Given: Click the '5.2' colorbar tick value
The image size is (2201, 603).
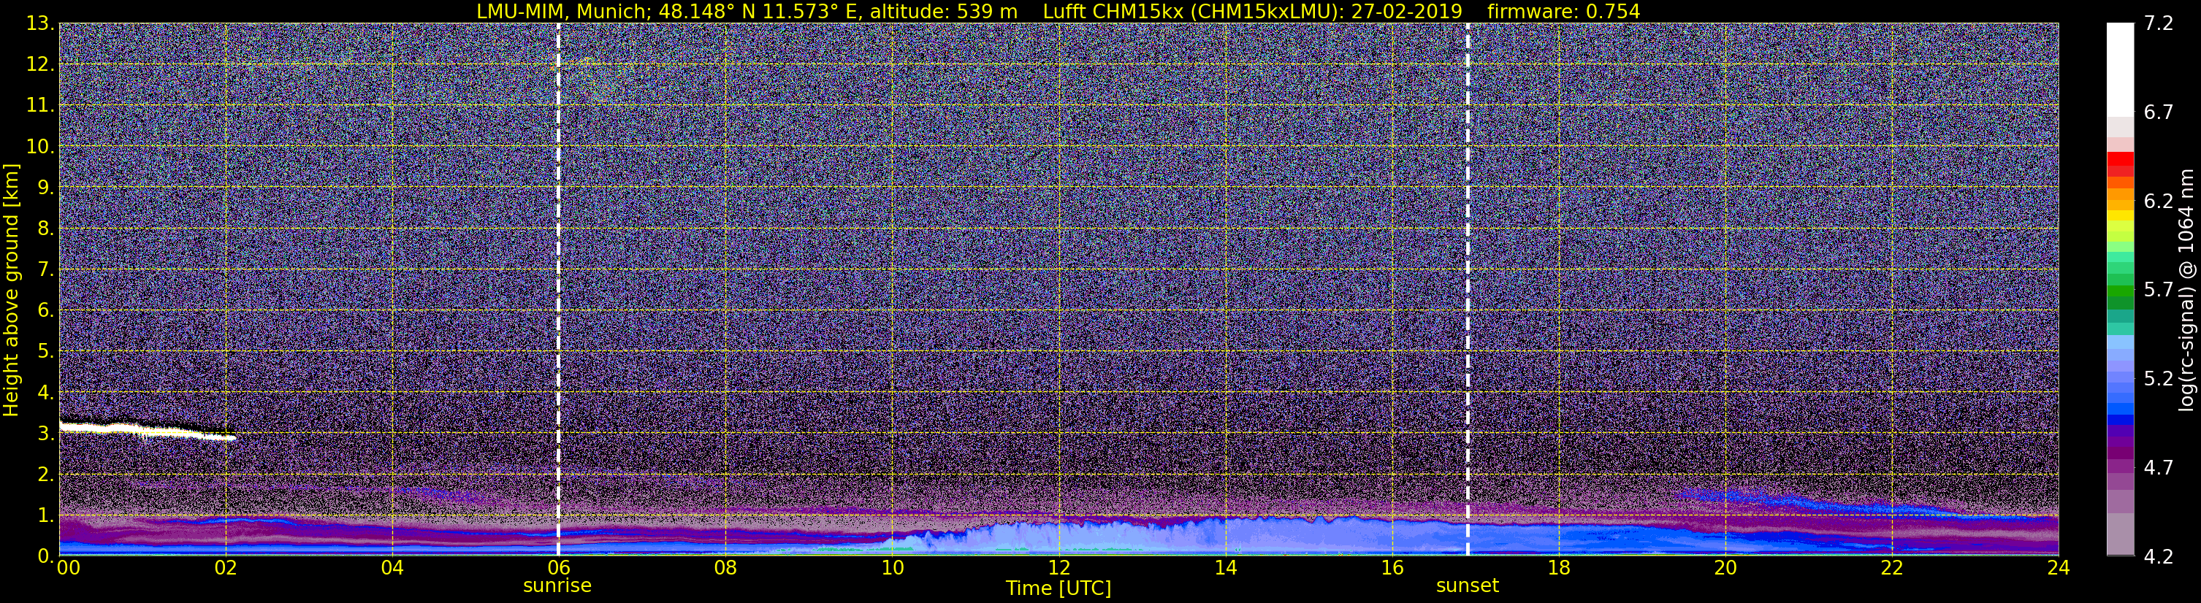Looking at the screenshot, I should pyautogui.click(x=2159, y=378).
